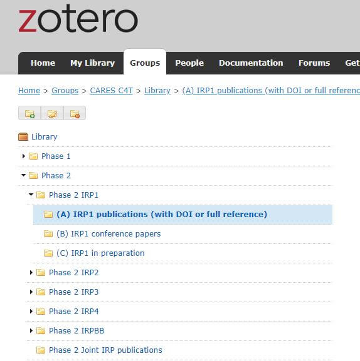Click the Library root box icon
Screen dimensions: 360x361
[23, 137]
